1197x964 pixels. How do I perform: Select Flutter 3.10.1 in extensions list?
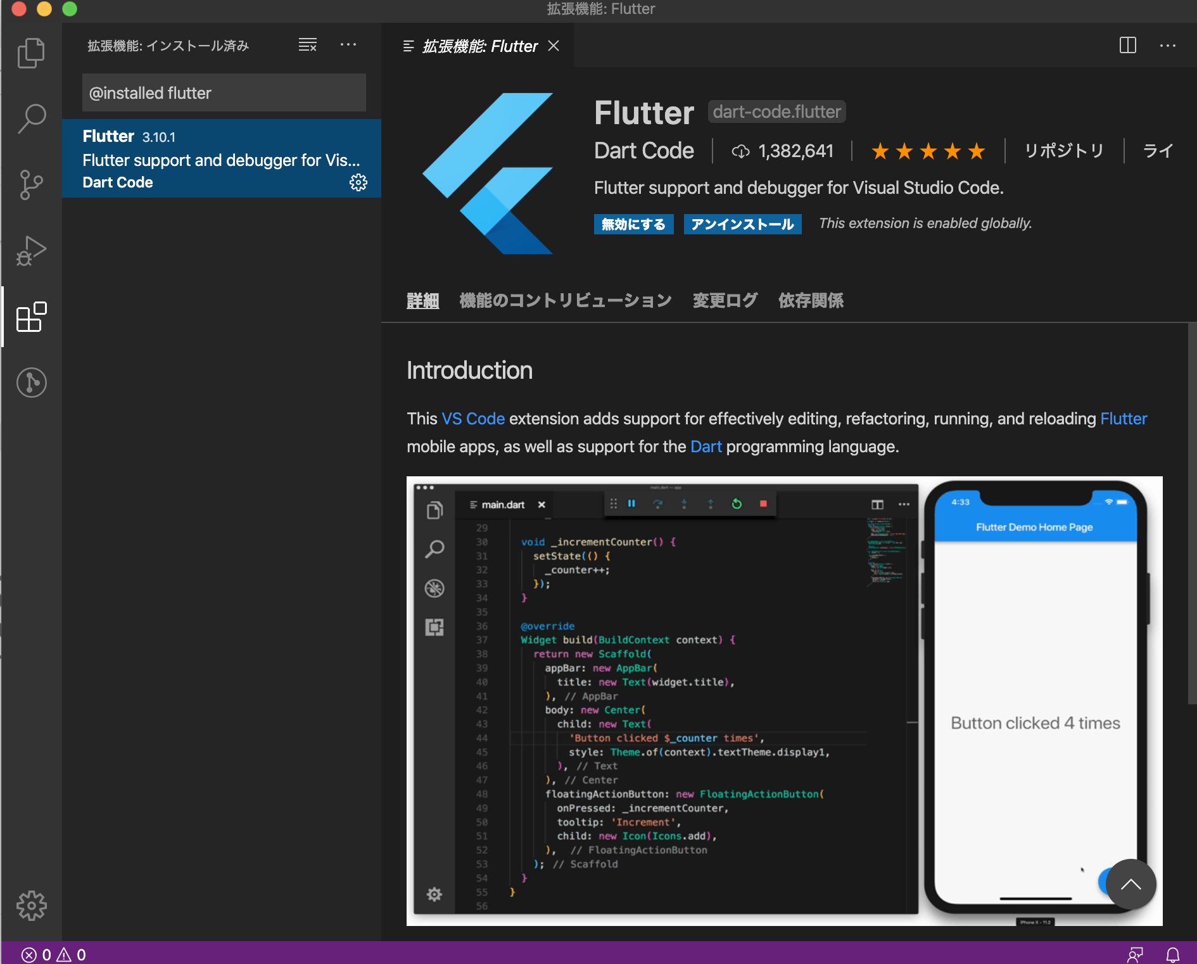click(222, 158)
